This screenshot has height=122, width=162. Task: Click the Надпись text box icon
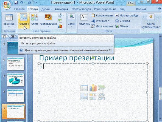point(84,18)
